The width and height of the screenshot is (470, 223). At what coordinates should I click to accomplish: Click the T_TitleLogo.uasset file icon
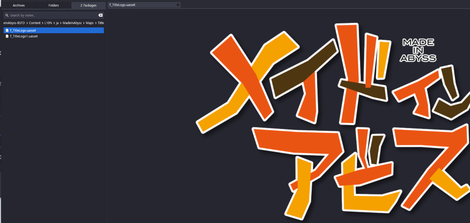[x=7, y=30]
